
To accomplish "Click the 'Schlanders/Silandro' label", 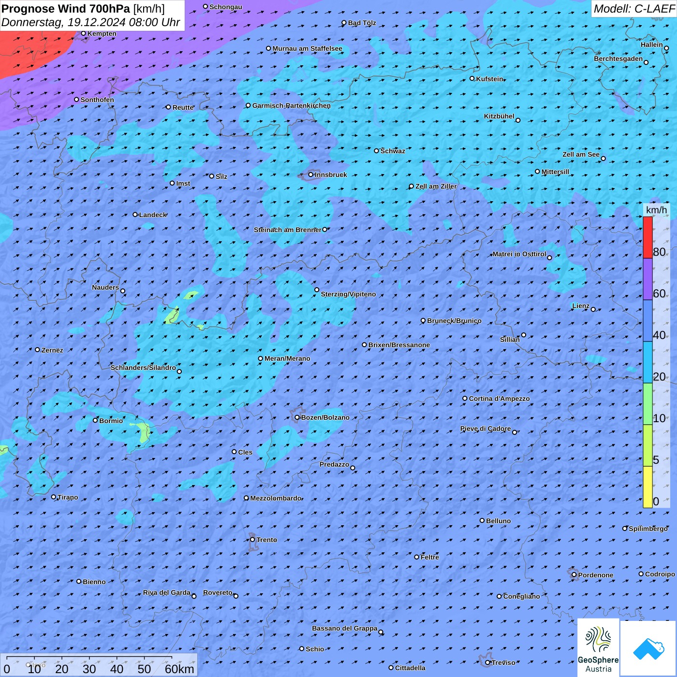I will point(143,368).
